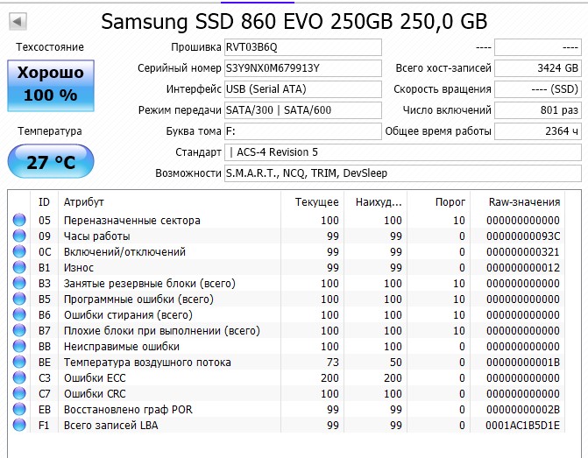Select the Износ attribute name

(79, 268)
